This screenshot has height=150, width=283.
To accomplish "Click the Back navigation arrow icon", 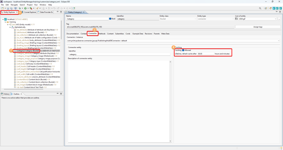I will coord(62,8).
